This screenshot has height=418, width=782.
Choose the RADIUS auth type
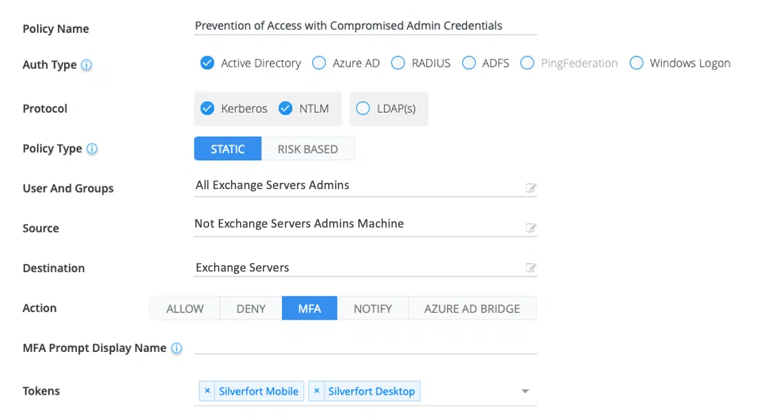(398, 63)
